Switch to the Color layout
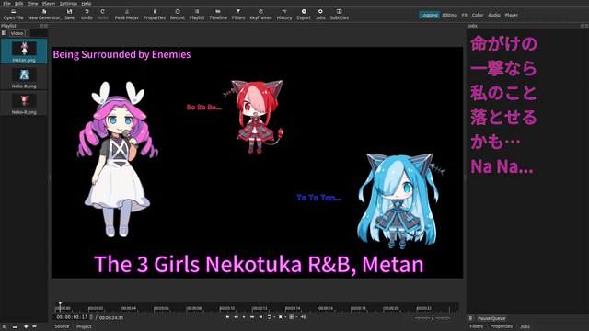The width and height of the screenshot is (589, 331). click(x=478, y=15)
